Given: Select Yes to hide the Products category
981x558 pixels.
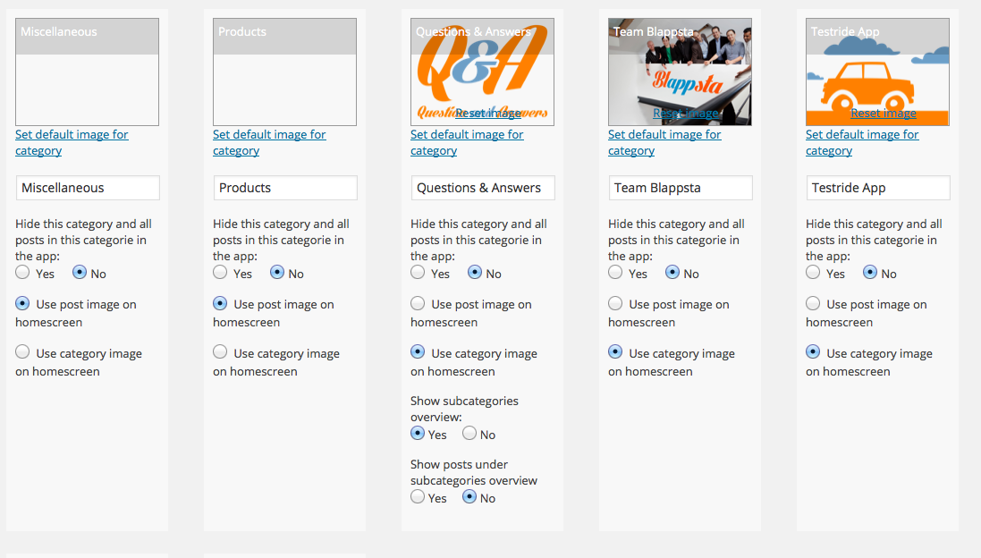Looking at the screenshot, I should pos(220,272).
